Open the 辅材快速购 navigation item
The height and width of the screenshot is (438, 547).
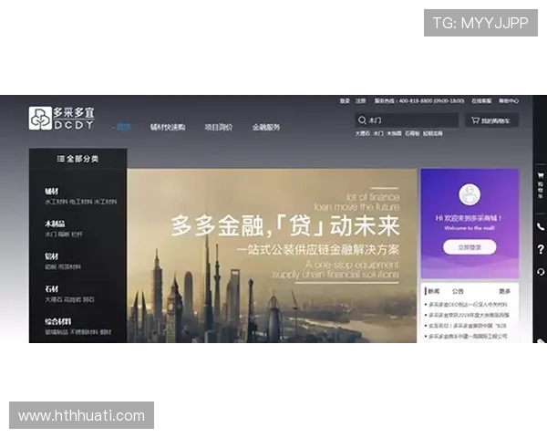[x=168, y=127]
